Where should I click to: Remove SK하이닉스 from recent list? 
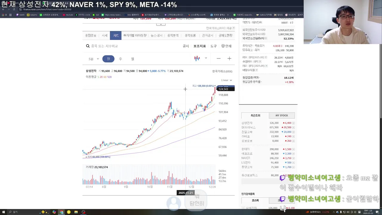tap(293, 128)
